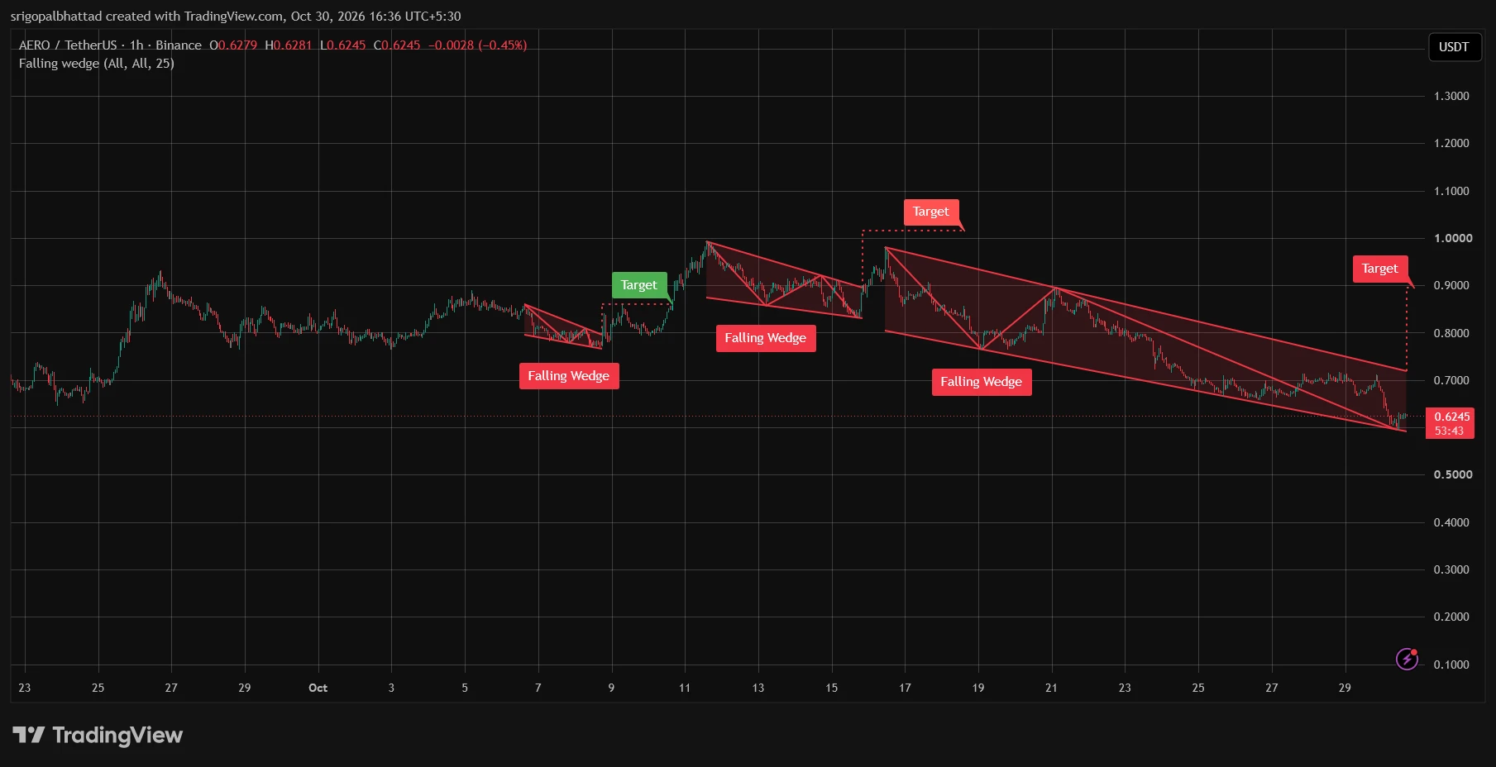This screenshot has height=767, width=1496.
Task: Open the USDT currency selector
Action: pyautogui.click(x=1453, y=47)
